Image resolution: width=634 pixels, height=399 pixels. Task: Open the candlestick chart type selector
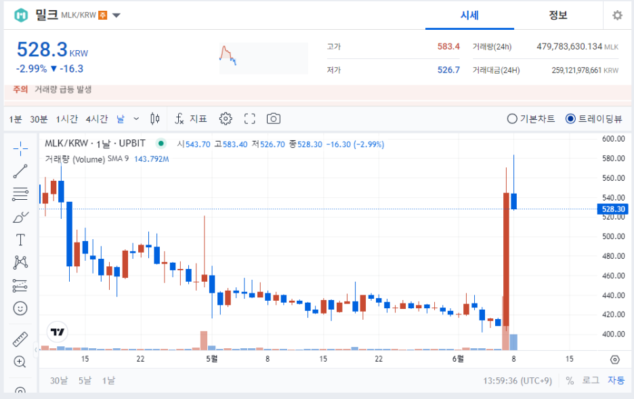point(155,119)
